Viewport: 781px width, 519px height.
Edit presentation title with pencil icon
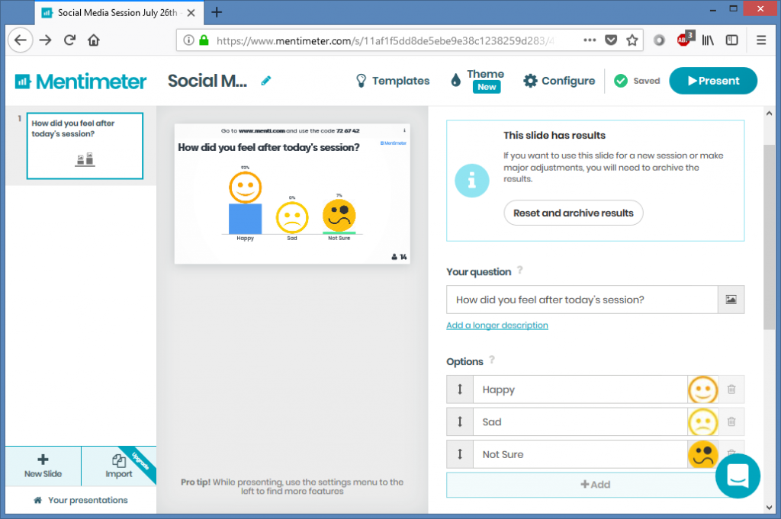click(266, 81)
